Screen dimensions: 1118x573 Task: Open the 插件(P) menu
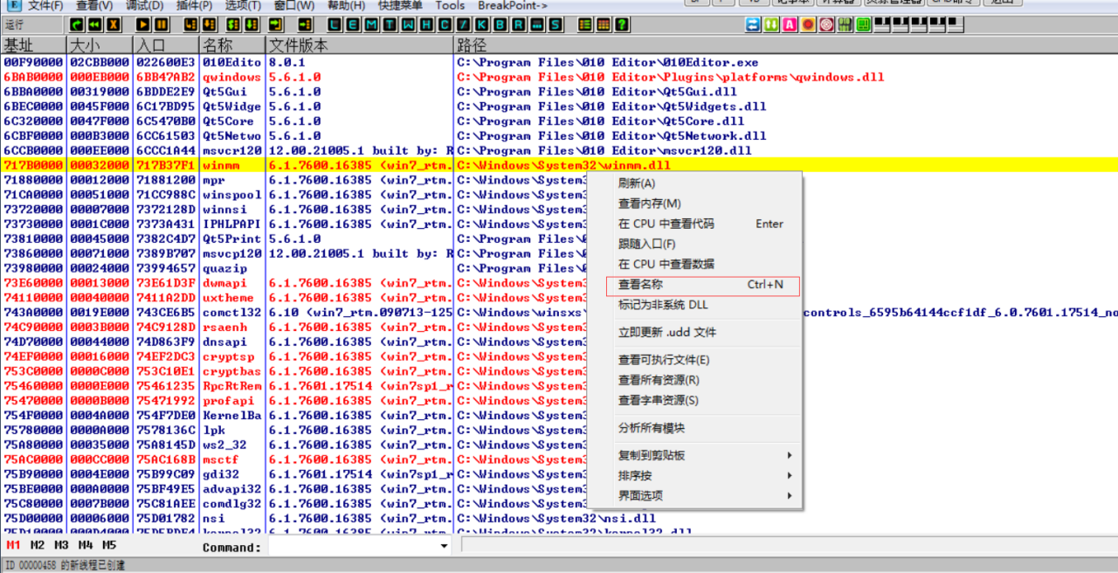[x=194, y=6]
